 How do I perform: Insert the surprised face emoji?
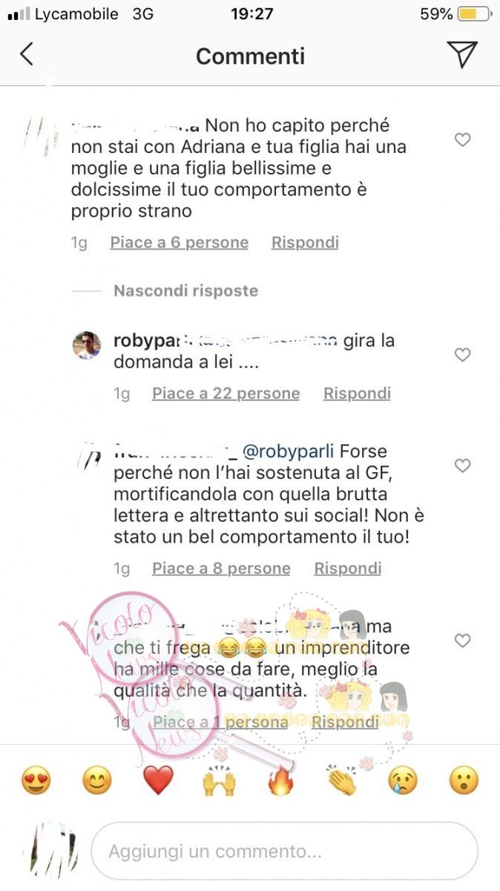(464, 780)
